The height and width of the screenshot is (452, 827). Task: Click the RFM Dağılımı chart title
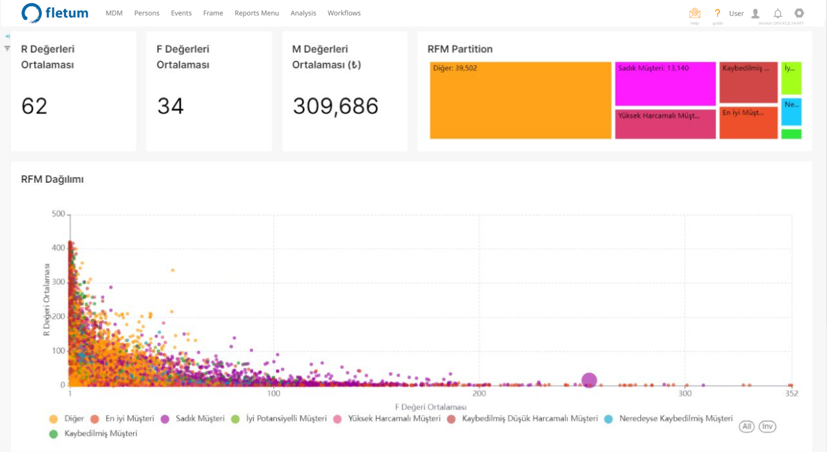point(52,180)
